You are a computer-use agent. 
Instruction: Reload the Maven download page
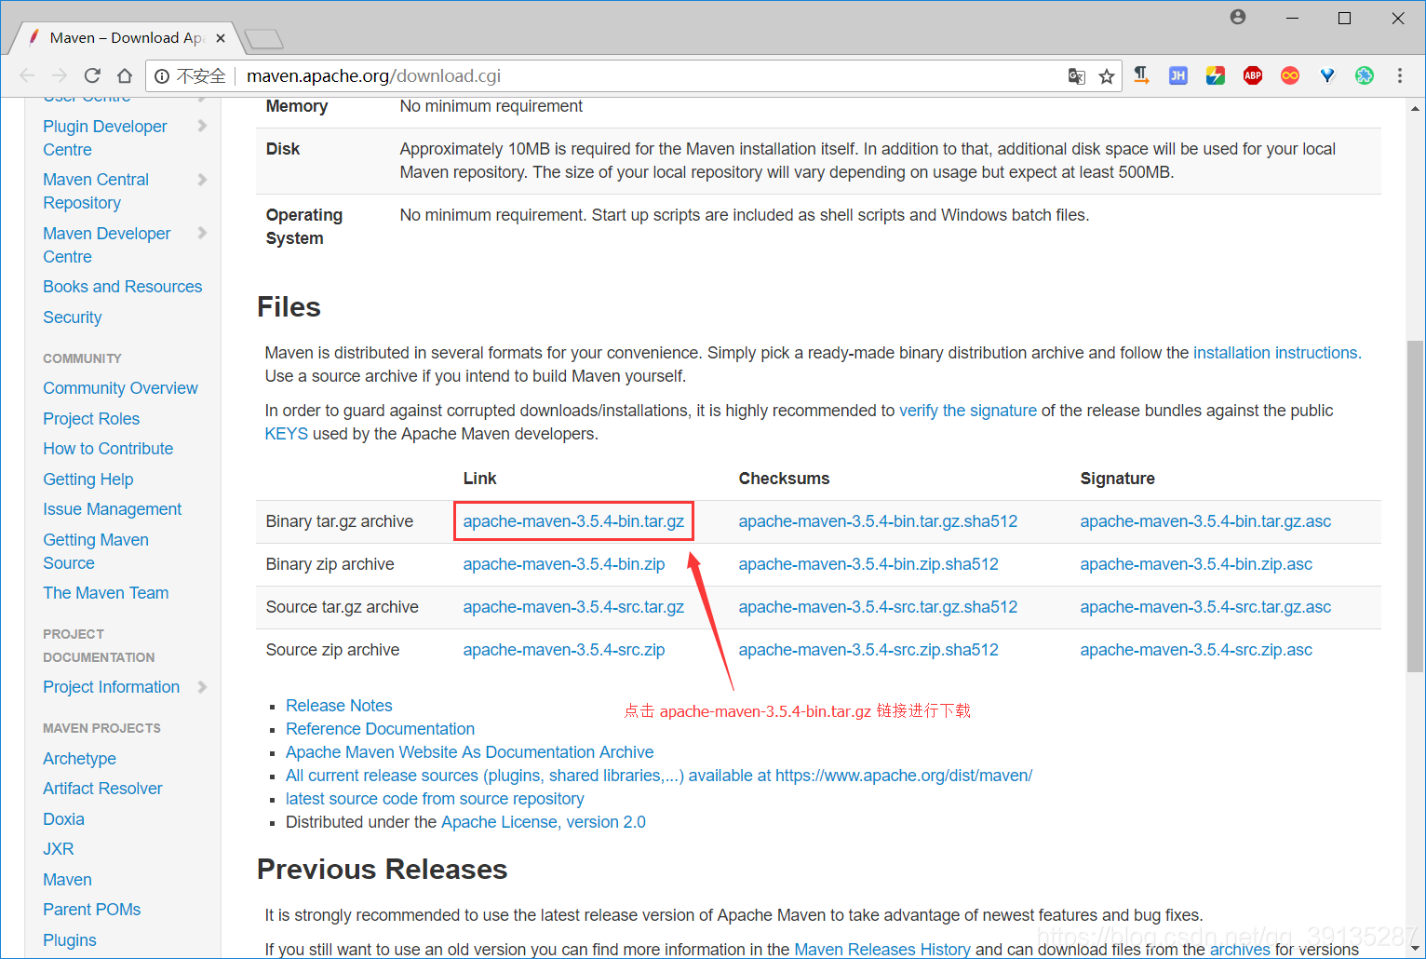click(92, 75)
